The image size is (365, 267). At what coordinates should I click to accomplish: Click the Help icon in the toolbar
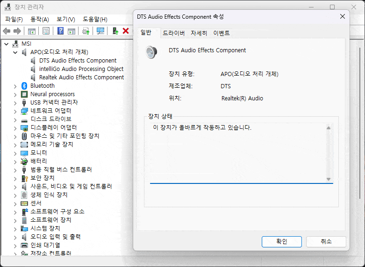click(x=60, y=31)
